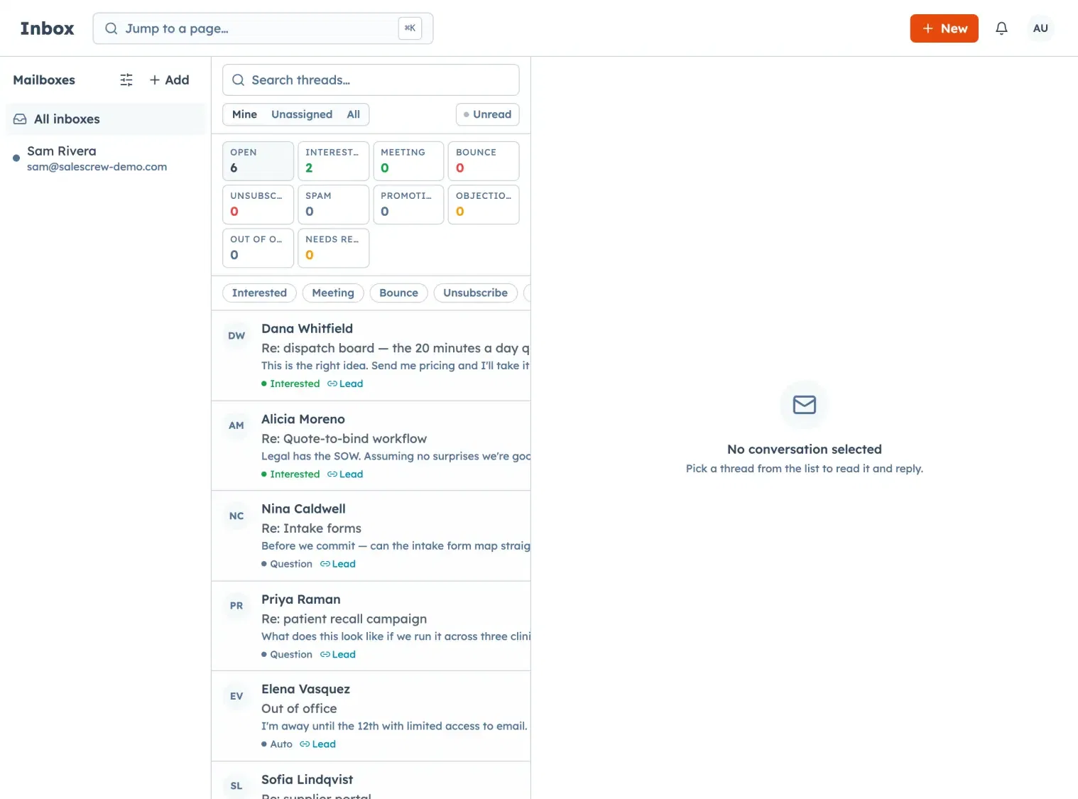Click the SL avatar for Sofia Lindqvist
The width and height of the screenshot is (1078, 799).
[x=236, y=786]
